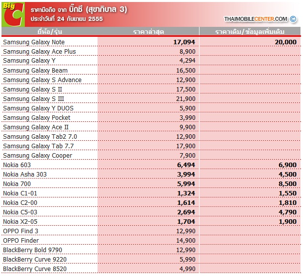Click the 4,990 price of Curve 8520
The width and height of the screenshot is (303, 276).
coord(188,269)
